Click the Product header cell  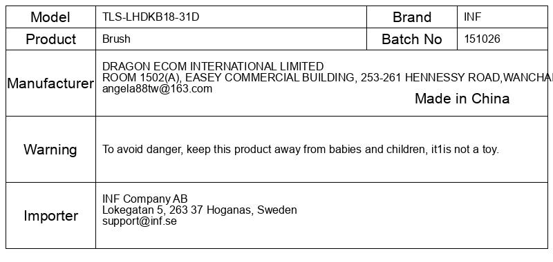click(x=50, y=39)
